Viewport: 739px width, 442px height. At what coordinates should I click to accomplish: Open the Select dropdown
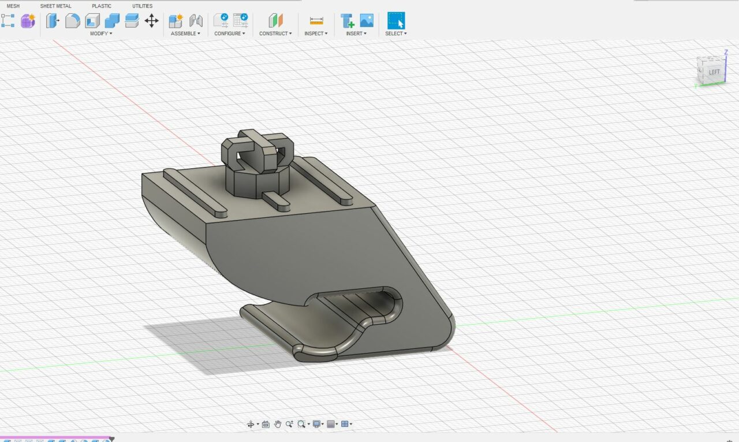(396, 34)
